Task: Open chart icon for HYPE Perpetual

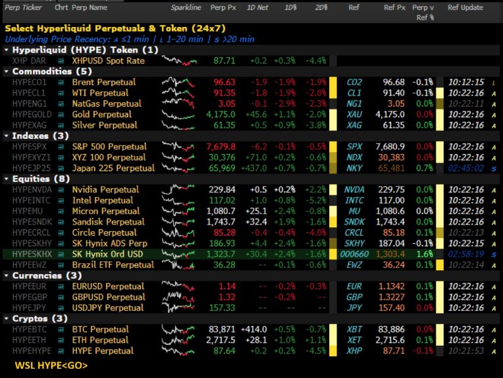Action: click(61, 351)
